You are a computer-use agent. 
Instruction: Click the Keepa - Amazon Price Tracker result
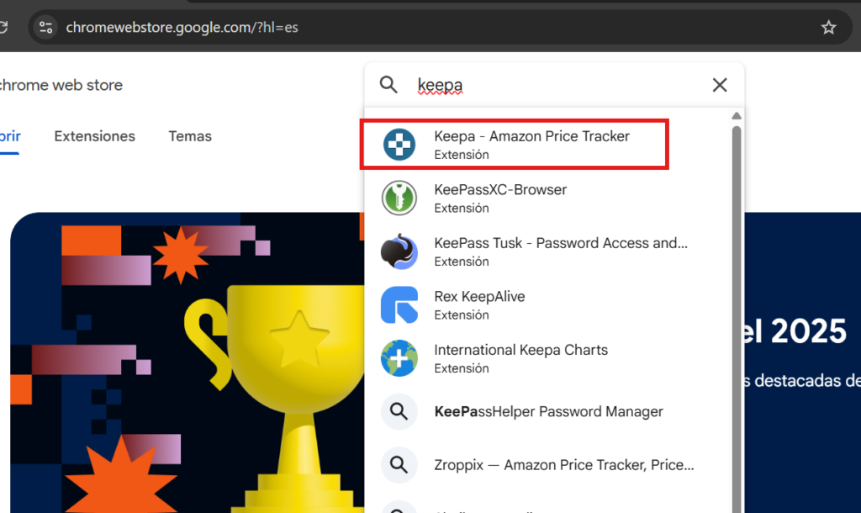pyautogui.click(x=515, y=145)
